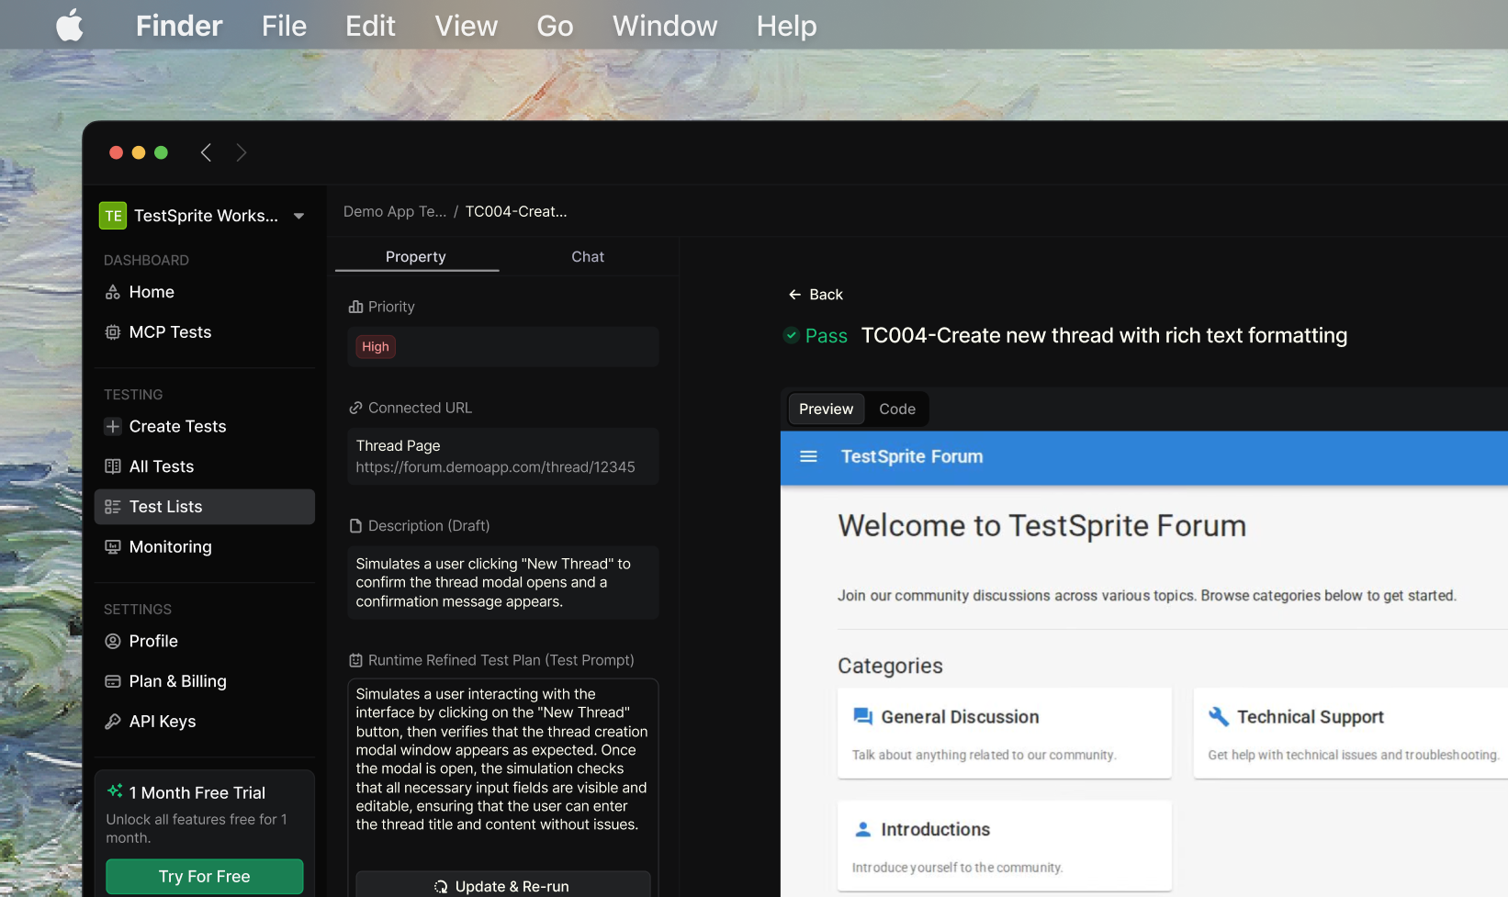Screen dimensions: 1508x897
Task: Switch to the Property tab
Action: click(416, 257)
